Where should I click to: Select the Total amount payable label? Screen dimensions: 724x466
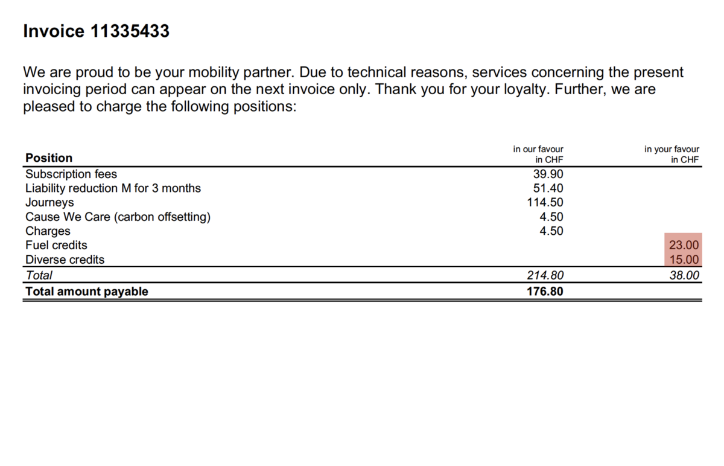(86, 292)
